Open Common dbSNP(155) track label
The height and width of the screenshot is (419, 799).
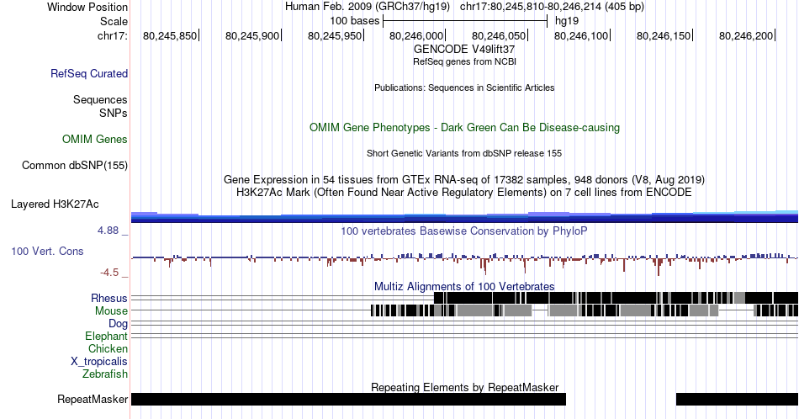(74, 165)
